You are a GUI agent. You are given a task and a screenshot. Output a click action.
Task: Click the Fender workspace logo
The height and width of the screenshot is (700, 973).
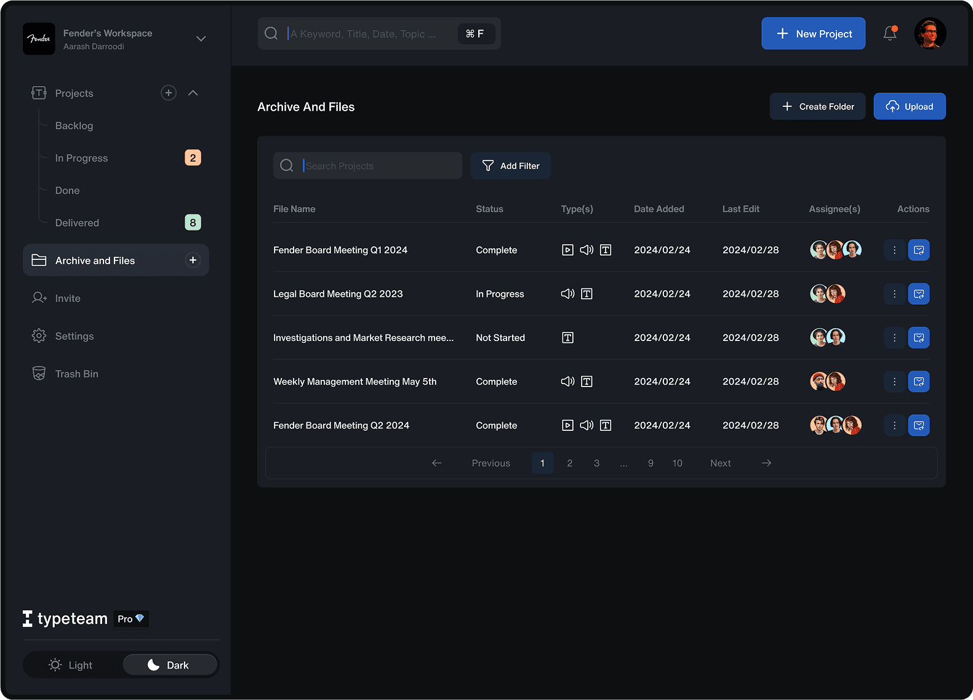click(x=39, y=39)
